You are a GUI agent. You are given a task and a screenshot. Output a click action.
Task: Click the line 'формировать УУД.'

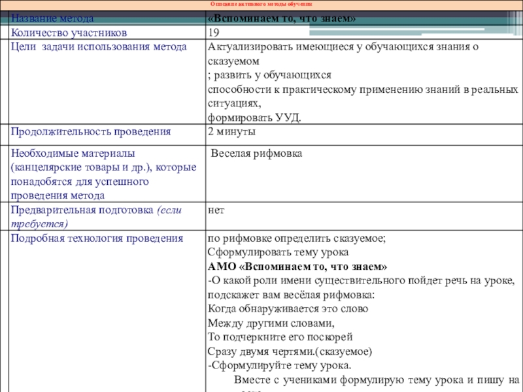(254, 118)
